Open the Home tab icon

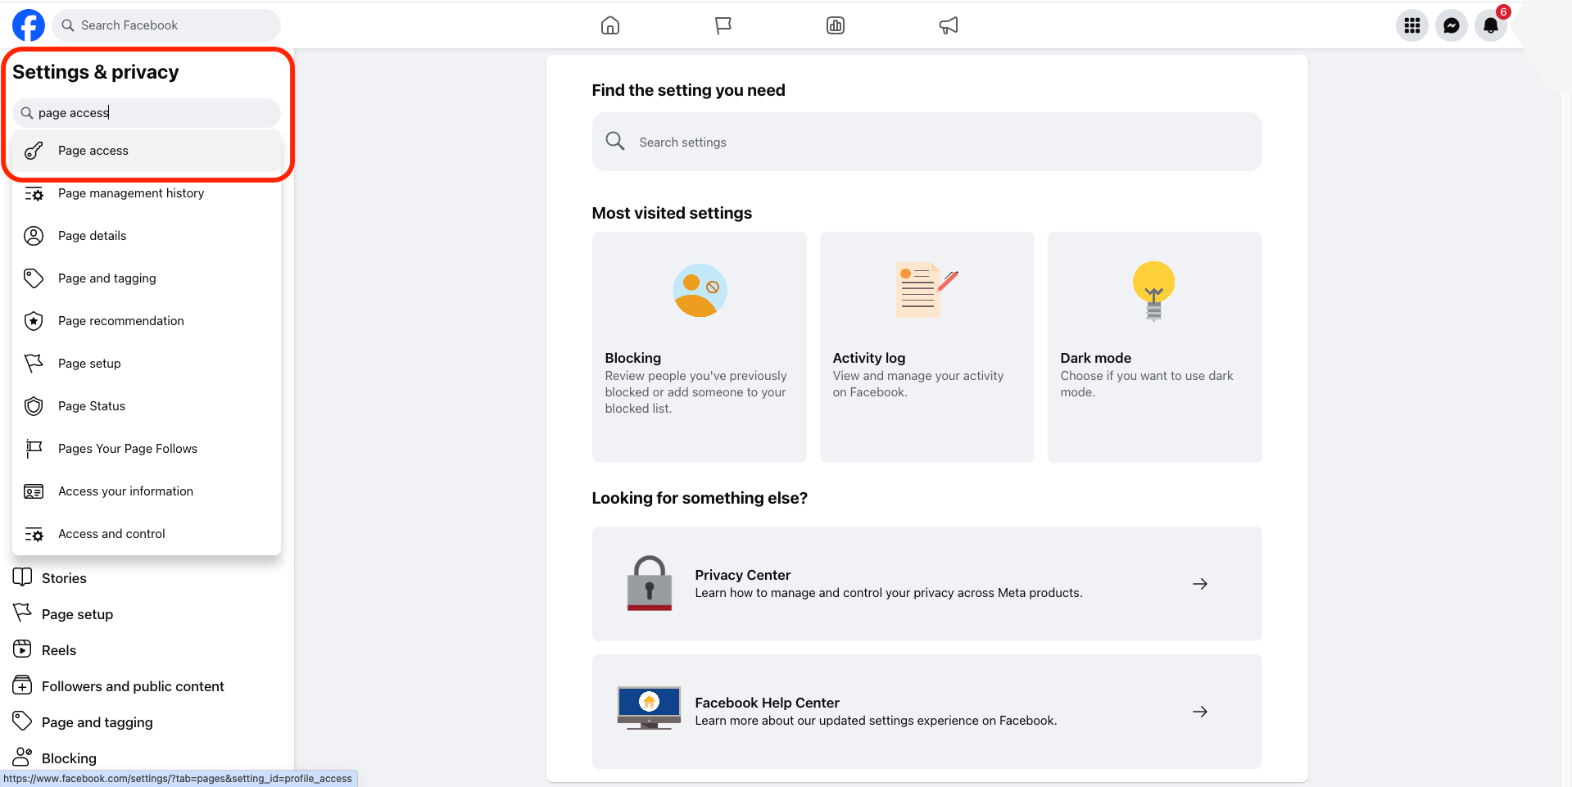610,25
